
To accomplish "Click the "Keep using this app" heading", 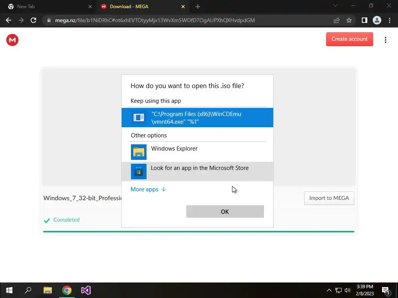I will point(155,101).
